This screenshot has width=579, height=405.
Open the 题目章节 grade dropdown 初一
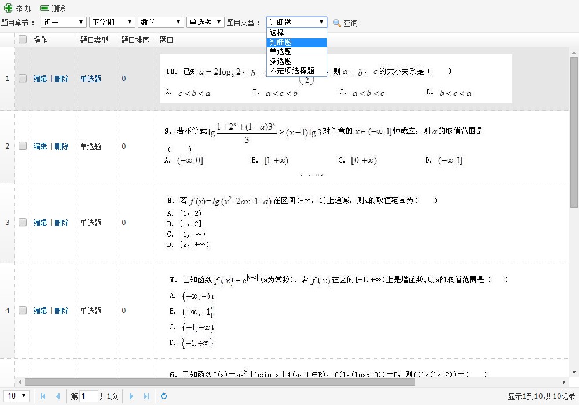(63, 22)
